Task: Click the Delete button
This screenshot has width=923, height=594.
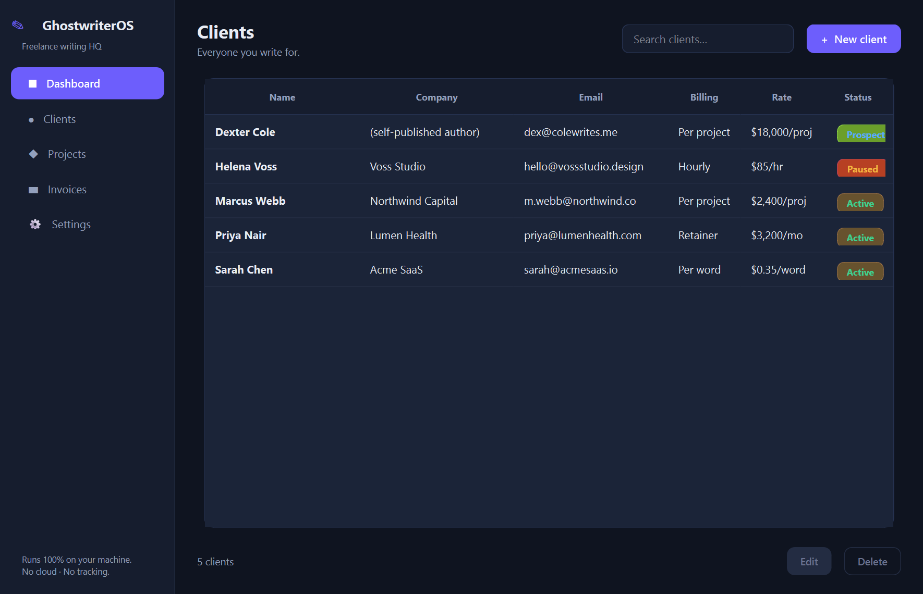Action: pos(872,561)
